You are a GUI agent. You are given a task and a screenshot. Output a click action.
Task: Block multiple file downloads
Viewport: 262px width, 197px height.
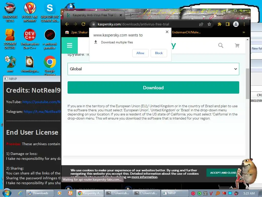pyautogui.click(x=159, y=53)
